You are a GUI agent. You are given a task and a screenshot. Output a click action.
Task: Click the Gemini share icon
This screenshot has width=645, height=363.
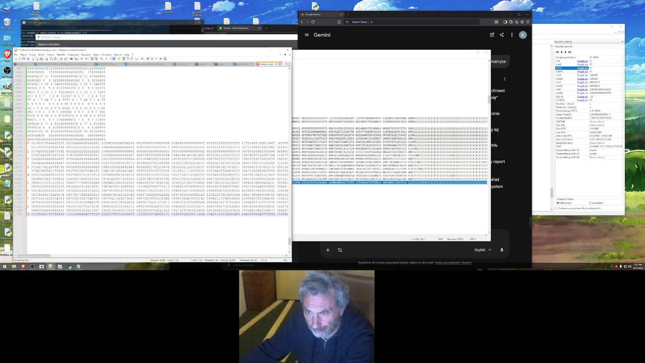click(x=501, y=35)
